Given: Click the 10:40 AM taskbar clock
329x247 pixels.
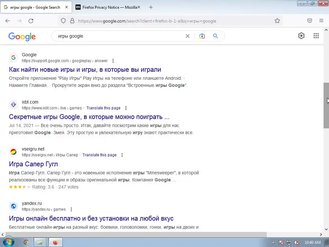Looking at the screenshot, I should [x=312, y=242].
